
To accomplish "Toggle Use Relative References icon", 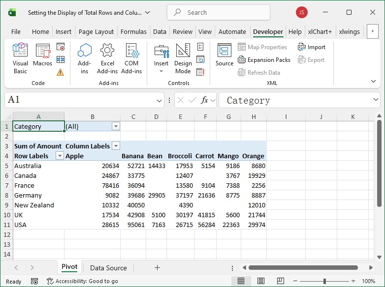I will point(61,59).
